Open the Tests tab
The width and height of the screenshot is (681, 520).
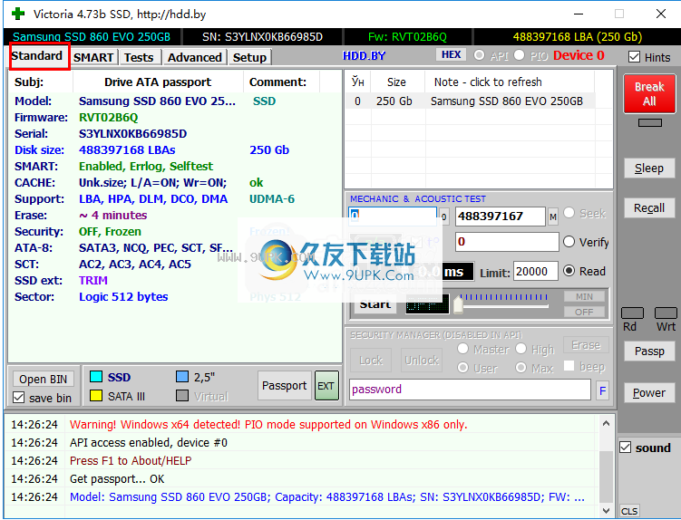point(139,57)
